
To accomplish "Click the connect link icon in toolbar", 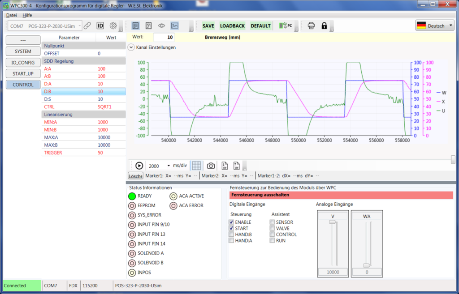I will (87, 26).
